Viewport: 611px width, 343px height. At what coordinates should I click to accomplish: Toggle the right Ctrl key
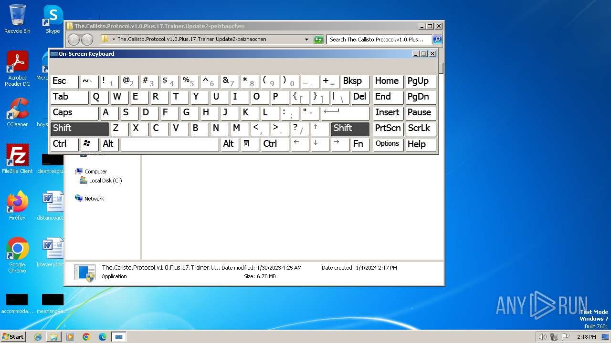pyautogui.click(x=275, y=144)
